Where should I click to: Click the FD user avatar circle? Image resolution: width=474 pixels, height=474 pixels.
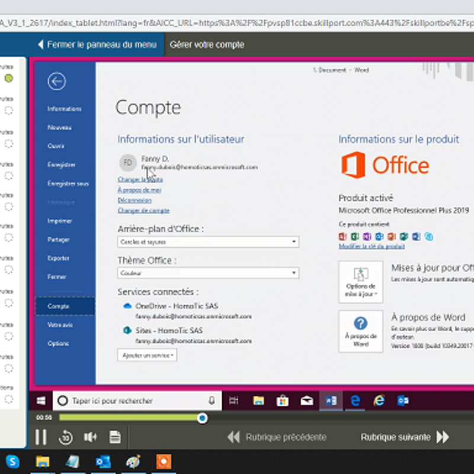pyautogui.click(x=128, y=162)
